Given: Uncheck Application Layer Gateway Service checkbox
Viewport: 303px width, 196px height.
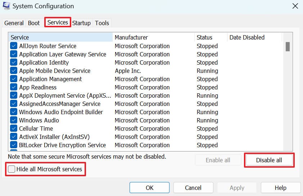Looking at the screenshot, I should click(14, 54).
